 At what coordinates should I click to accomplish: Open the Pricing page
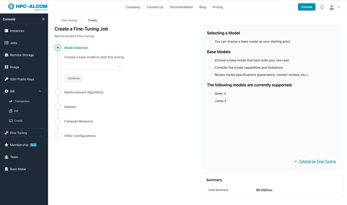(x=218, y=7)
